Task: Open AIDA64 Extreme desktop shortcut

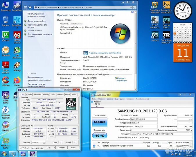Action: click(x=17, y=37)
